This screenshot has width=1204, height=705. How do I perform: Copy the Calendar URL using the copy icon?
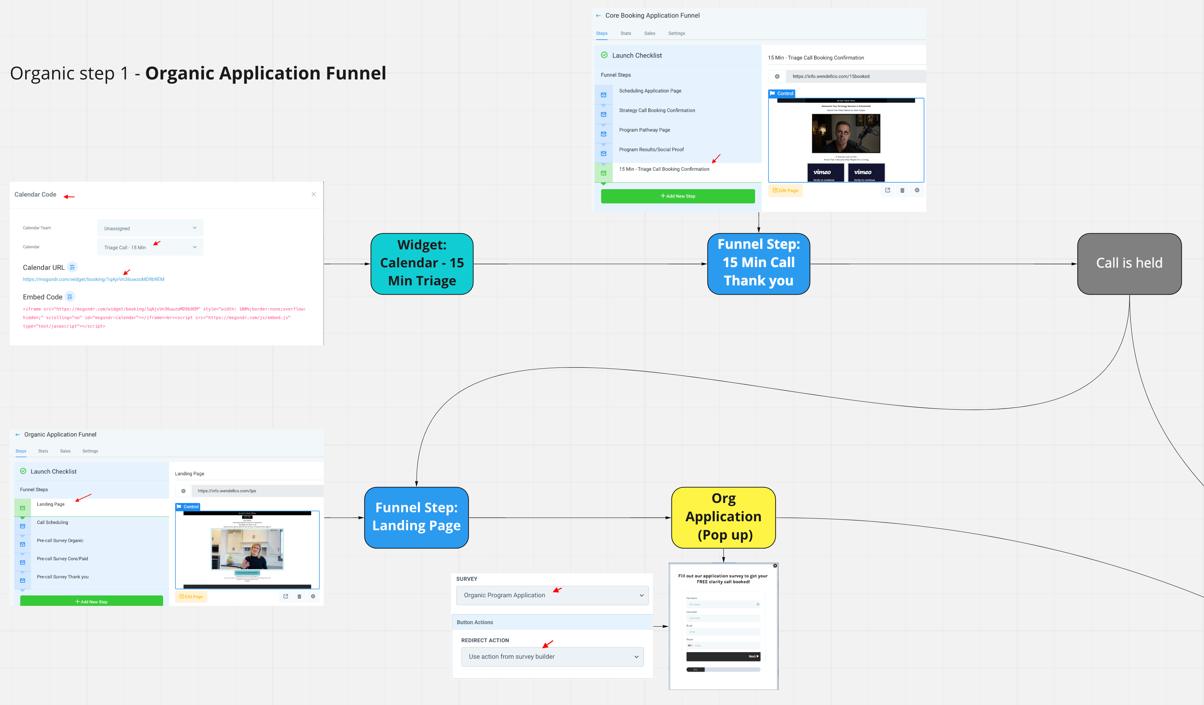(x=72, y=267)
